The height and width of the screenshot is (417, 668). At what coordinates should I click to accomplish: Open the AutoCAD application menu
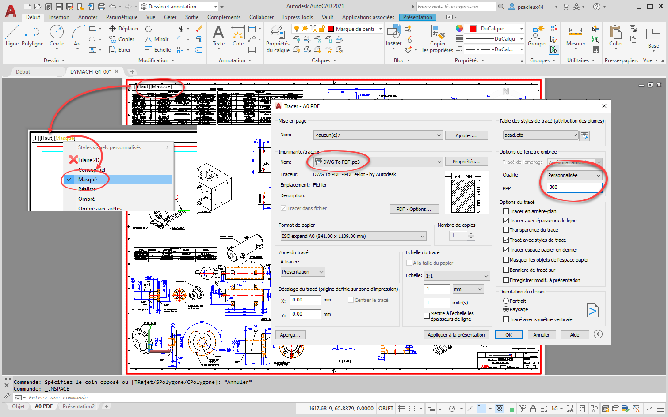click(11, 11)
